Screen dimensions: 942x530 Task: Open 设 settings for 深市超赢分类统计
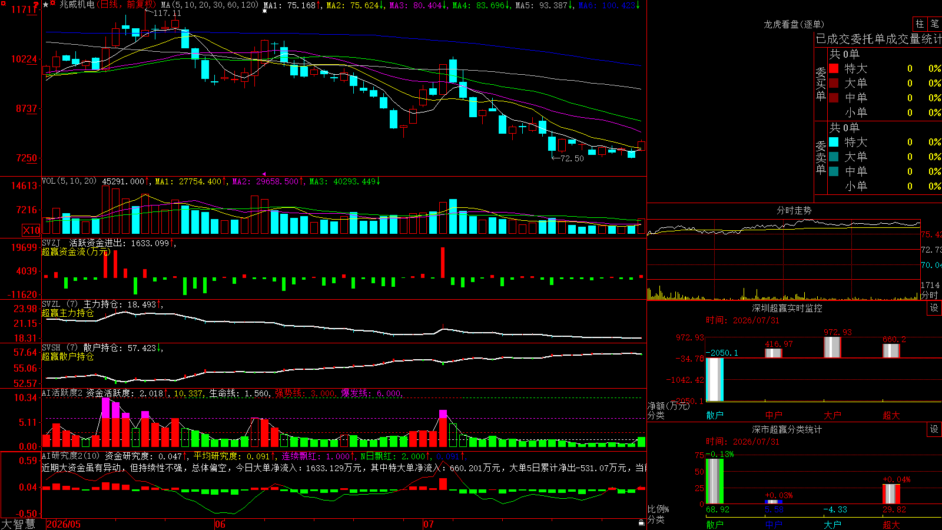(934, 429)
